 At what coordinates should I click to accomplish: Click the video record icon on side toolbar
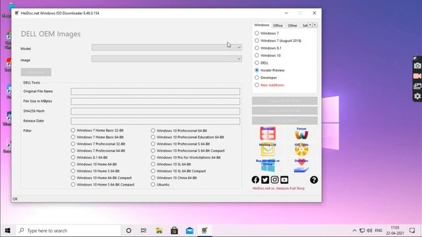click(x=417, y=76)
